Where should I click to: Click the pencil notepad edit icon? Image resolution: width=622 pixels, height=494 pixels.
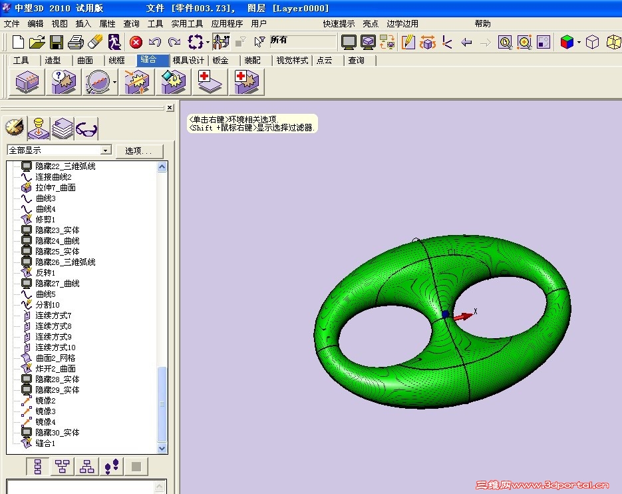(x=408, y=42)
